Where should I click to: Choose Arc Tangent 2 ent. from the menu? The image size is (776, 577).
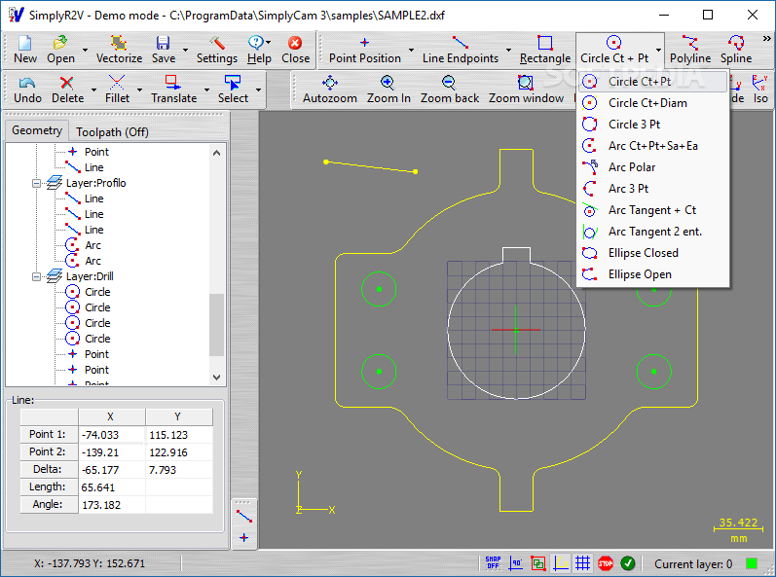(653, 232)
